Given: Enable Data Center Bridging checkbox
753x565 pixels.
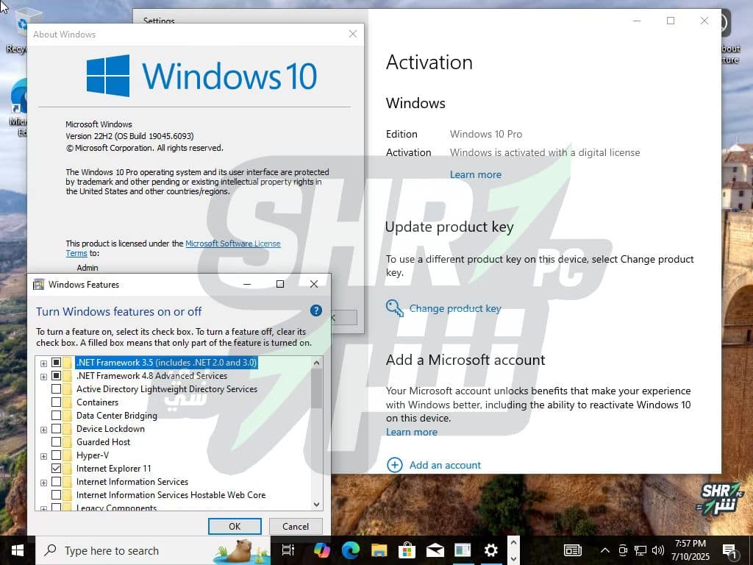Looking at the screenshot, I should [x=56, y=415].
